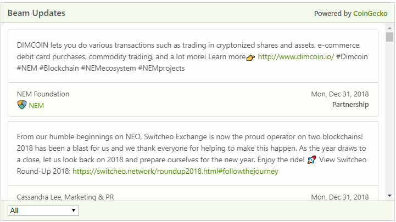Screen dimensions: 396x222
Task: Click the Beam Updates heading
Action: pos(36,13)
